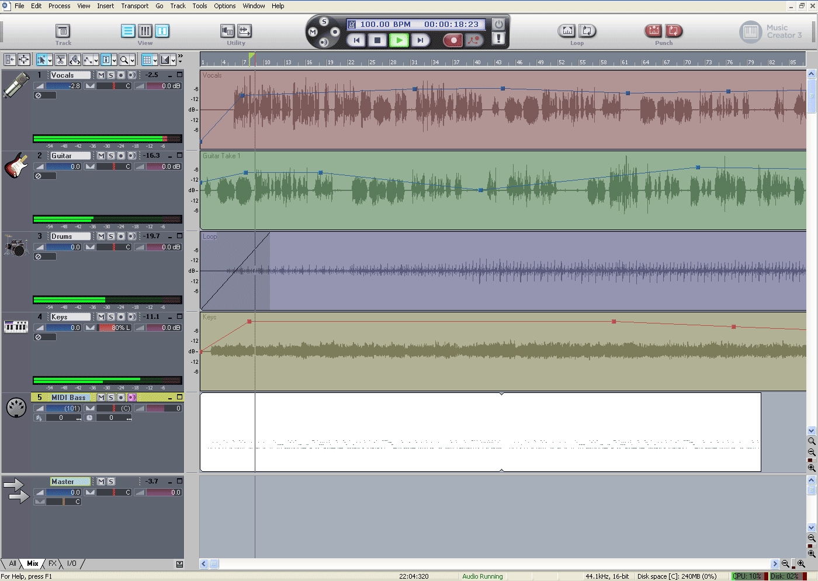Image resolution: width=818 pixels, height=581 pixels.
Task: Click the 100.00 BPM tempo display
Action: pyautogui.click(x=385, y=25)
